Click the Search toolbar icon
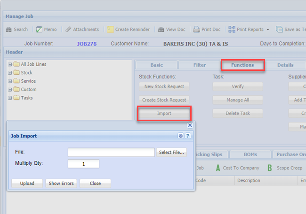Viewport: 306px width, 214px height. (9, 29)
